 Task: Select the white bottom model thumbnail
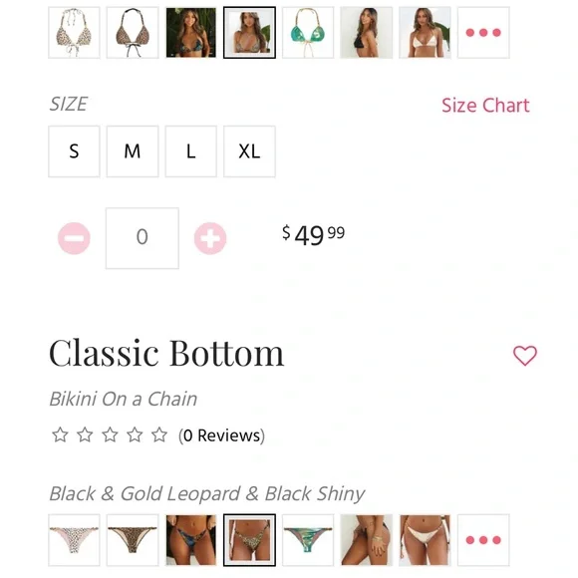(425, 540)
